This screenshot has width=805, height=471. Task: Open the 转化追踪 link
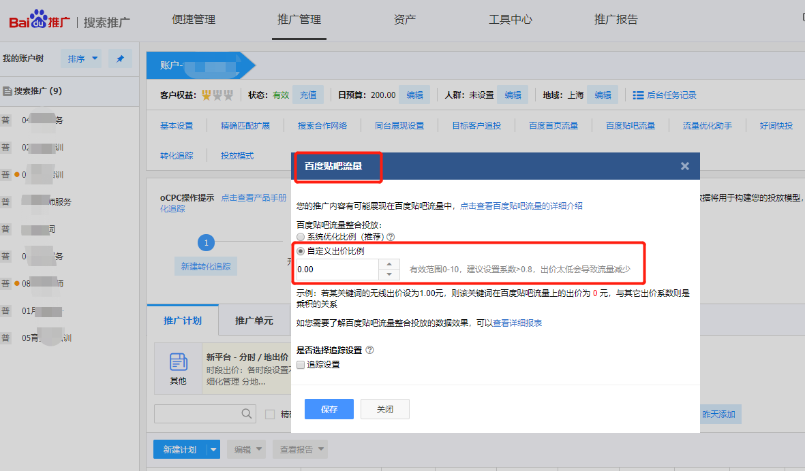pyautogui.click(x=177, y=156)
